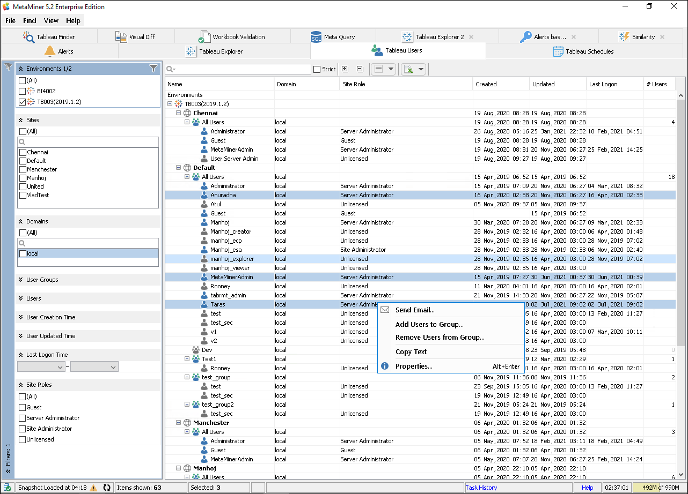Click the Chennai site globe icon
The height and width of the screenshot is (494, 688).
(x=187, y=113)
